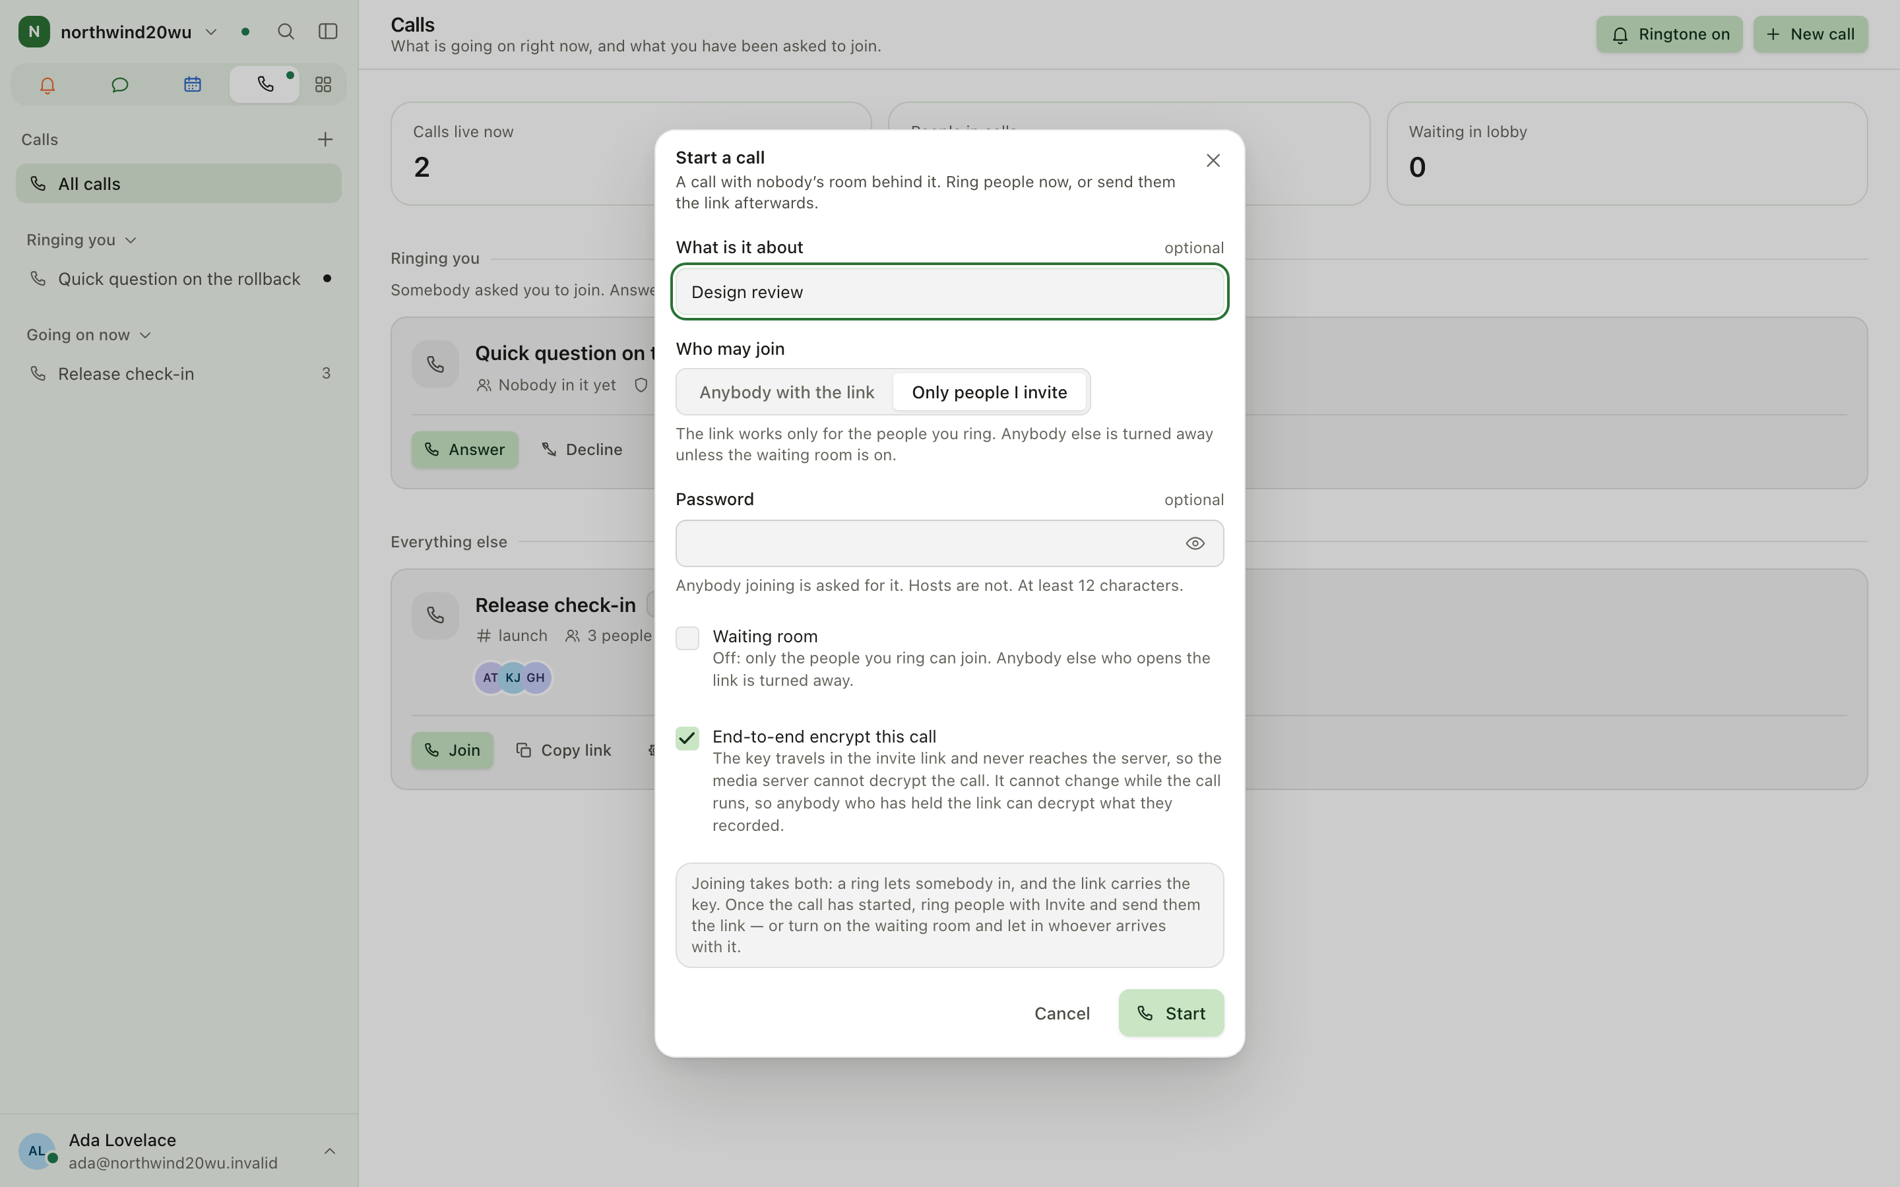The image size is (1900, 1187).
Task: Open the calendar tab
Action: 193,85
